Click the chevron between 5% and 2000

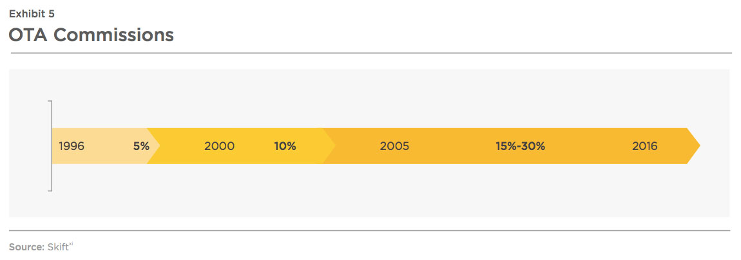pyautogui.click(x=153, y=146)
